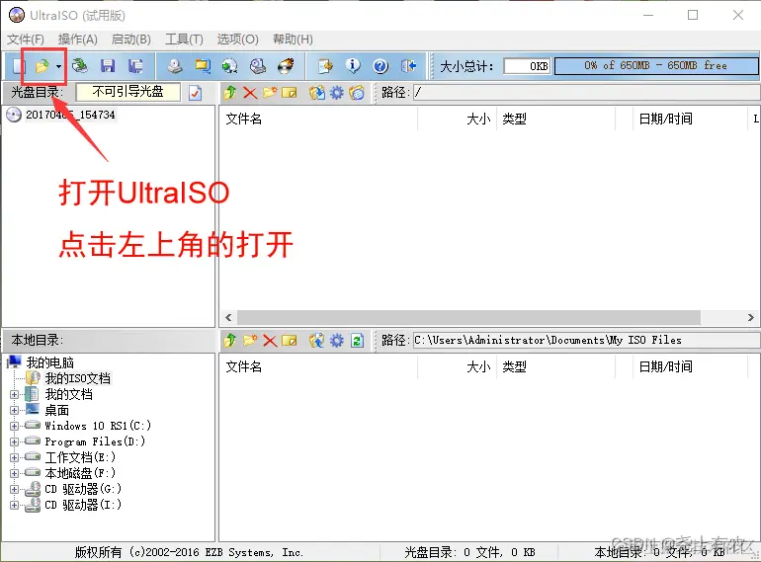Expand the CD 驱动器(I:) node
Screen dimensions: 761x562
coord(14,506)
